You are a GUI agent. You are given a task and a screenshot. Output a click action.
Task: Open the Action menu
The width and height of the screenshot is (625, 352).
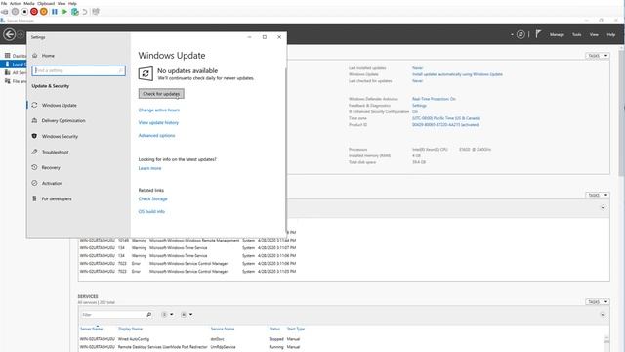click(16, 3)
